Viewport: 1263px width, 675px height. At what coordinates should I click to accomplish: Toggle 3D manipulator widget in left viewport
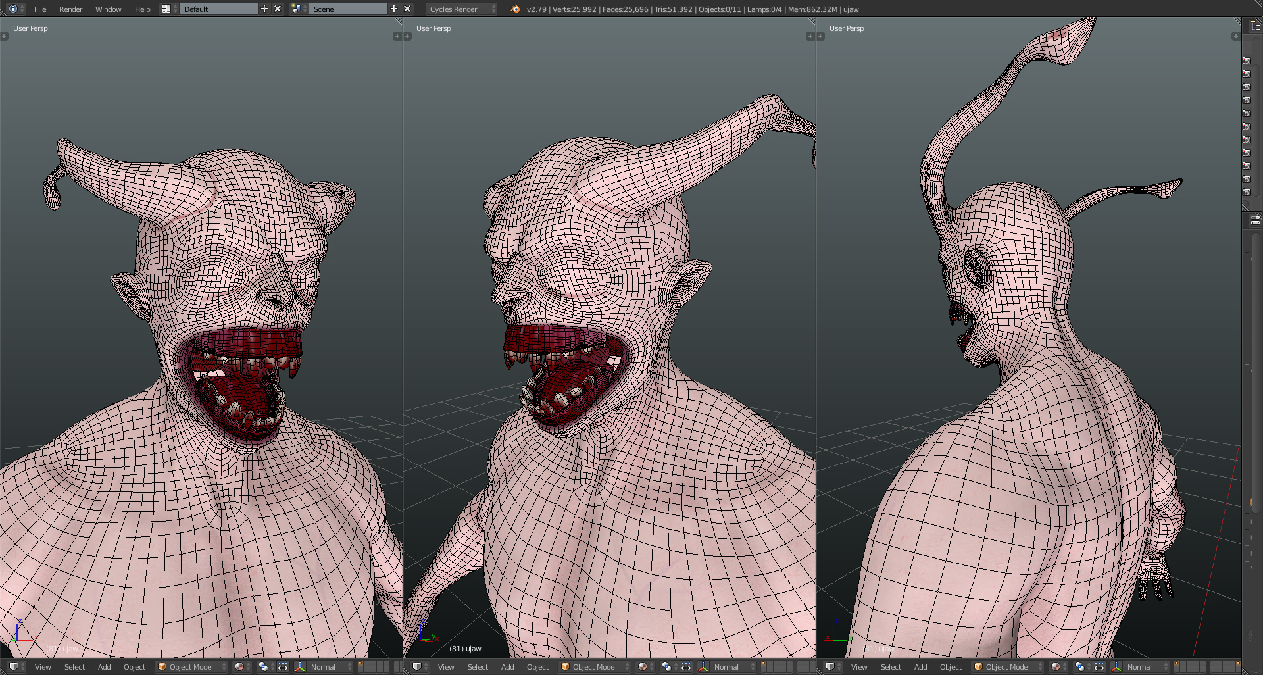pyautogui.click(x=300, y=666)
